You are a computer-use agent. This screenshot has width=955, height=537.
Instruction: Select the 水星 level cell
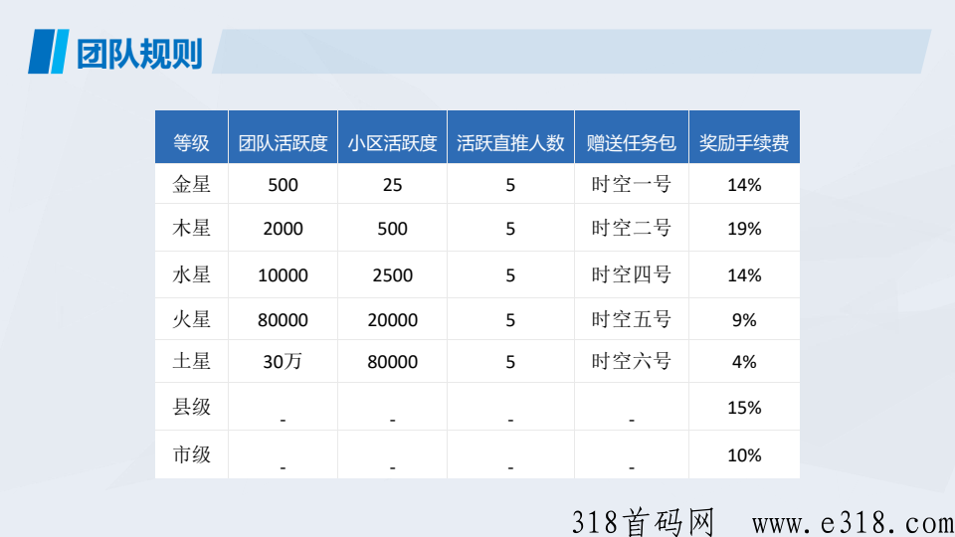(x=191, y=274)
